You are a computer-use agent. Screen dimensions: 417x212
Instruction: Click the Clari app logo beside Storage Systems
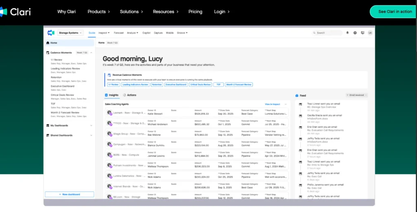(51, 33)
